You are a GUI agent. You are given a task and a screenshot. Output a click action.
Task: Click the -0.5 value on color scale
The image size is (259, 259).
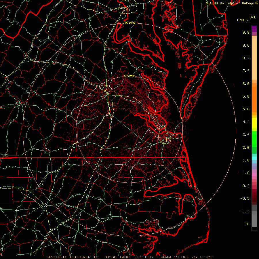[x=245, y=199]
